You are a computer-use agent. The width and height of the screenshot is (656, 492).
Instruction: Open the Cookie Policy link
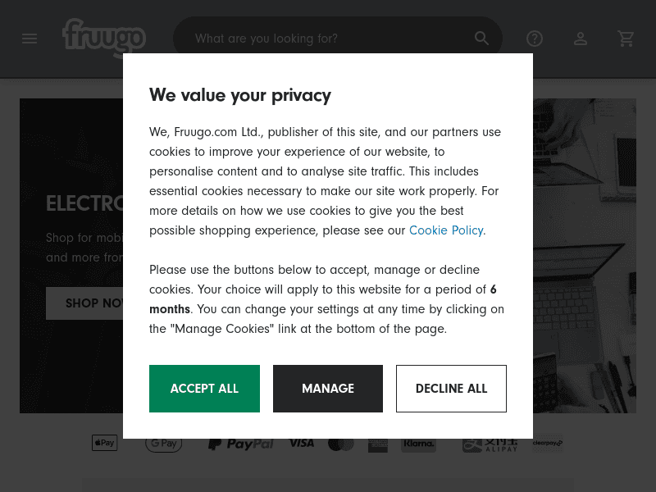446,230
